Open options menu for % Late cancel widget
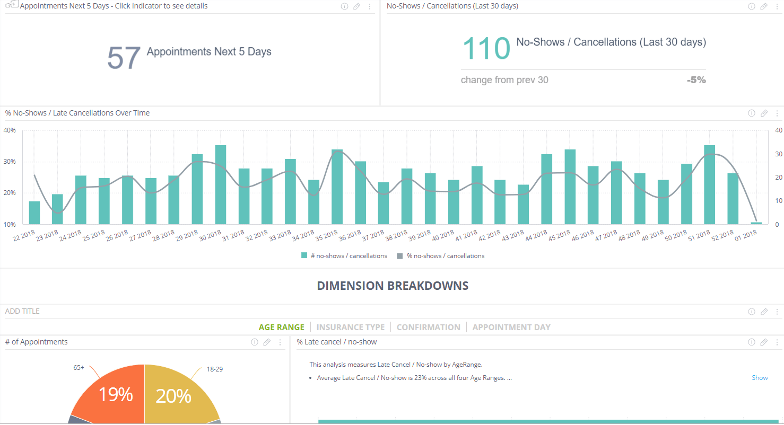This screenshot has width=784, height=425. [x=777, y=342]
